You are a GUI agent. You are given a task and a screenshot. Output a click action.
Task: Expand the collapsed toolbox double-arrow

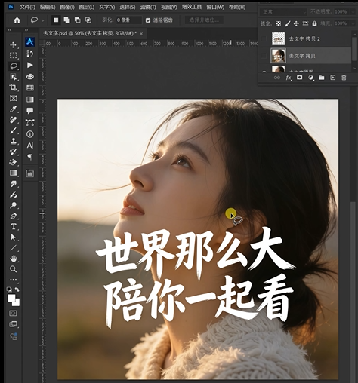[x=10, y=30]
